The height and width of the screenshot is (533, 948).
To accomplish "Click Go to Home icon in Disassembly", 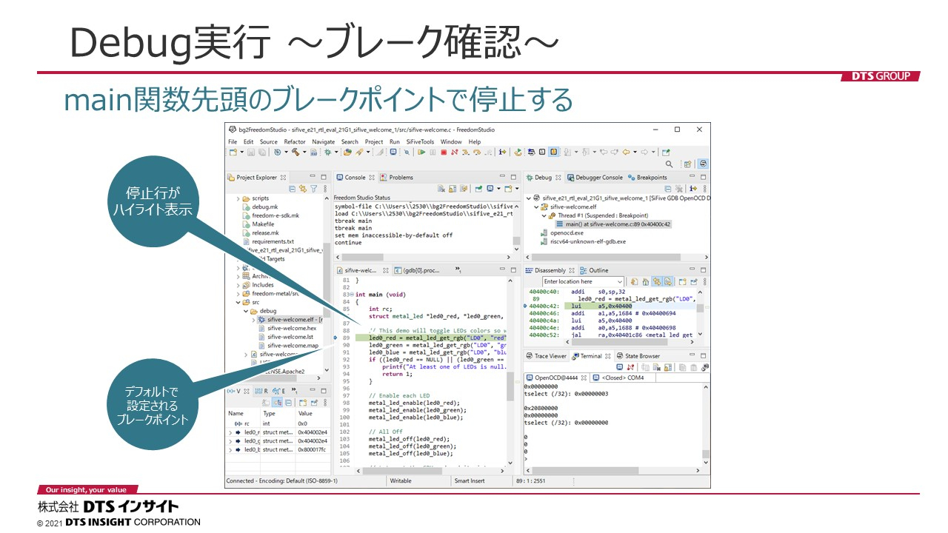I will (x=646, y=281).
